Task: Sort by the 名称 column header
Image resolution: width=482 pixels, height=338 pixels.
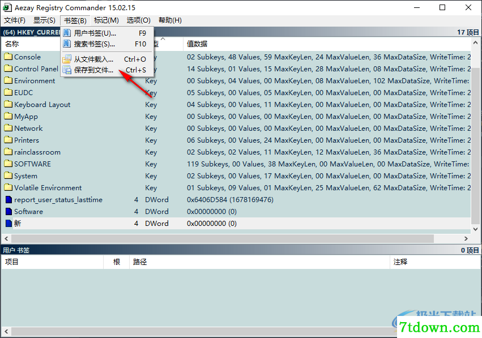Action: click(31, 44)
